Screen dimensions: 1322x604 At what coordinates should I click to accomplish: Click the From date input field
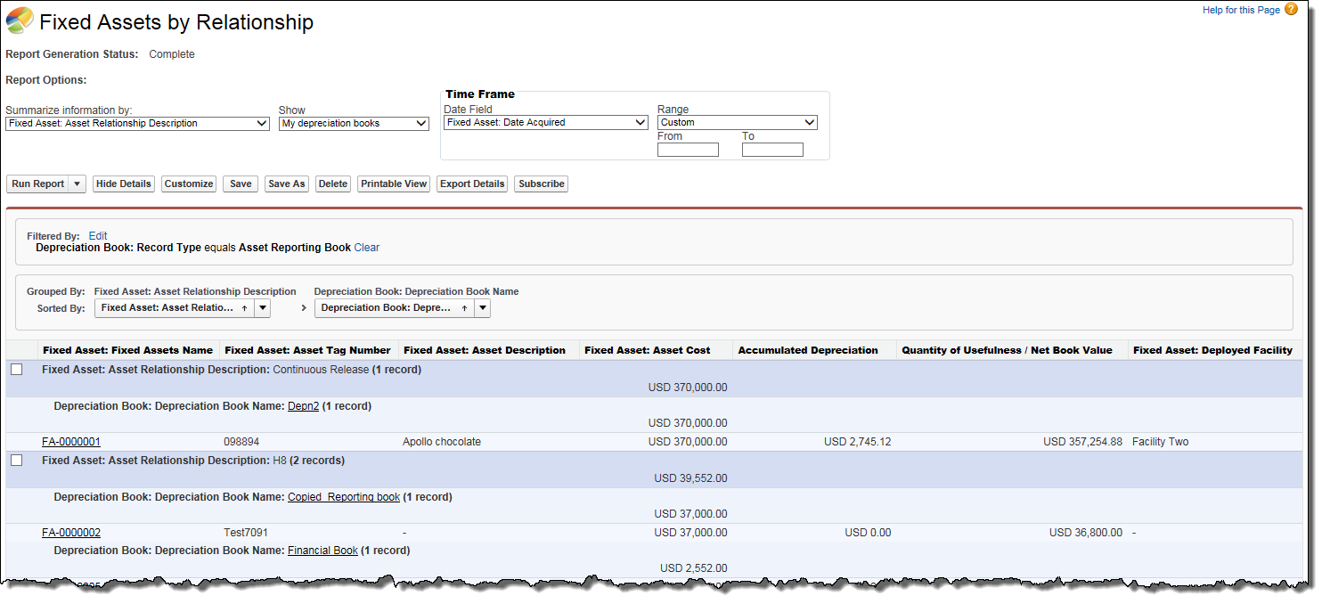point(688,150)
